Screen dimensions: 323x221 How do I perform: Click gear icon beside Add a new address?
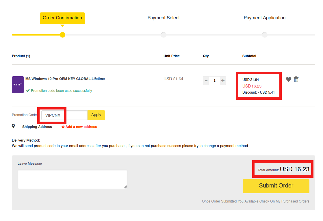63,127
